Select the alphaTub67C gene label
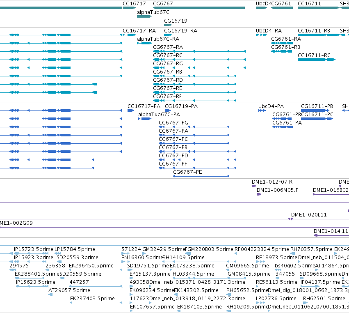Viewport: 349px width, 313px height. tap(153, 12)
